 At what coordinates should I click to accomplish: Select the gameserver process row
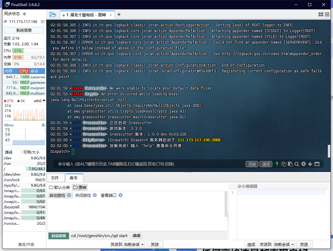tap(25, 82)
